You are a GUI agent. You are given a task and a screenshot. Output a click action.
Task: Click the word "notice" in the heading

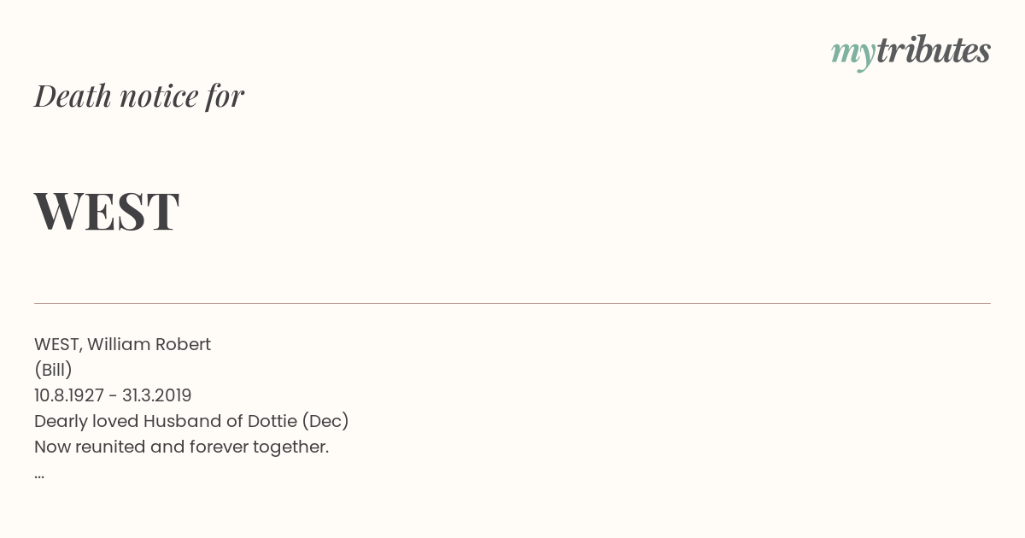pyautogui.click(x=159, y=96)
